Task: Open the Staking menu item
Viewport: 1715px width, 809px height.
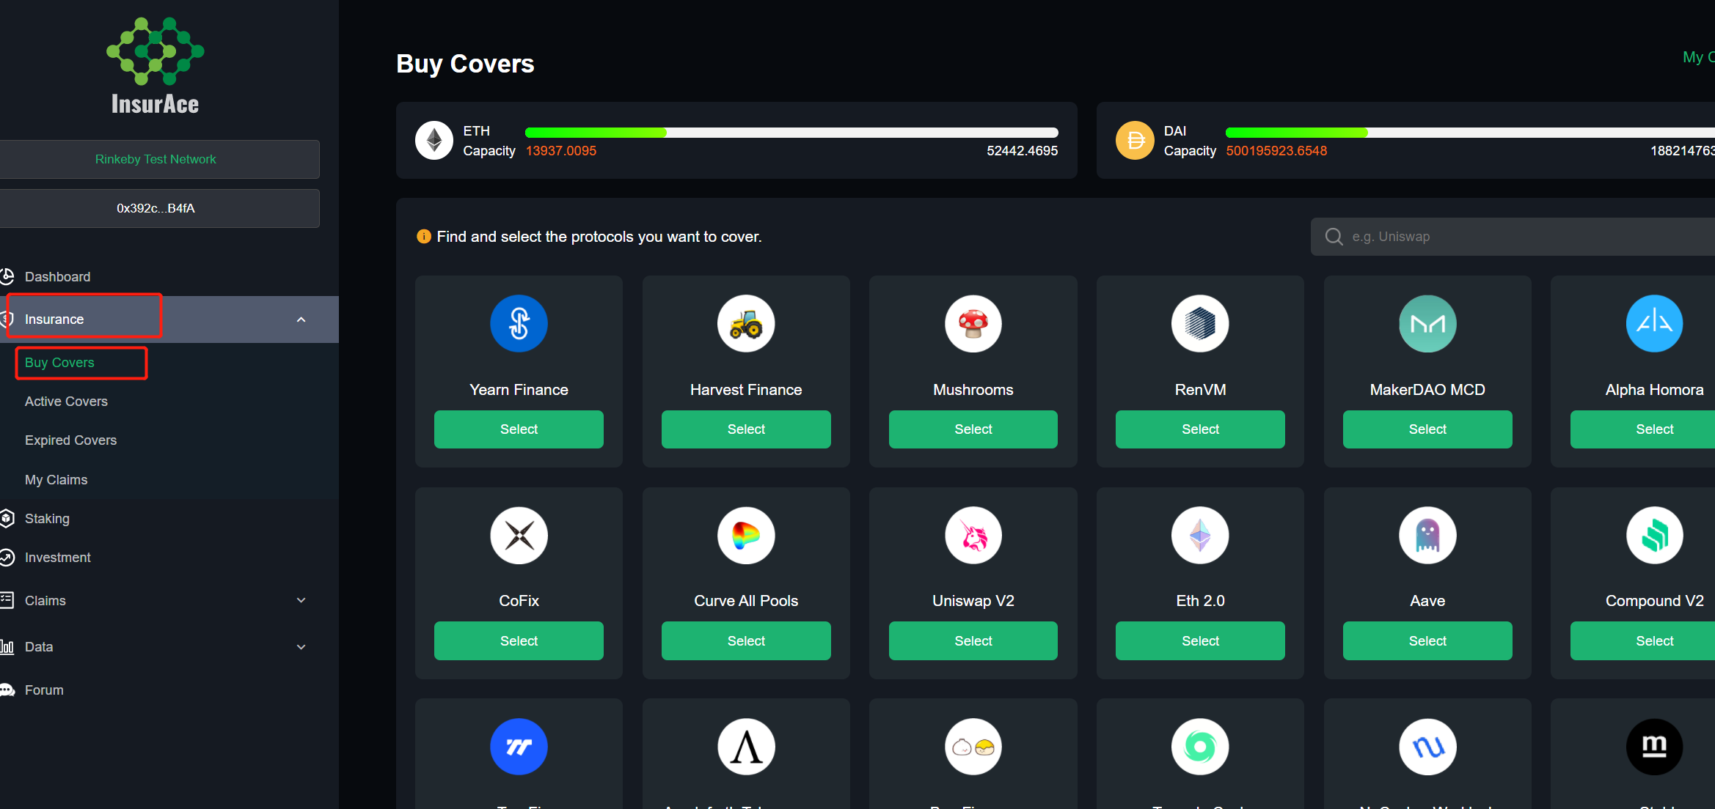Action: (47, 519)
